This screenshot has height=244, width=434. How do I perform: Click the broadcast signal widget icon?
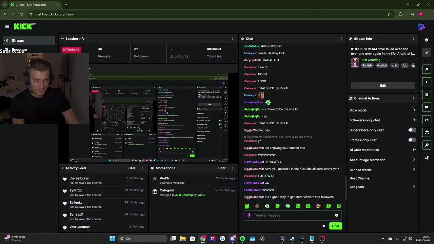click(427, 120)
